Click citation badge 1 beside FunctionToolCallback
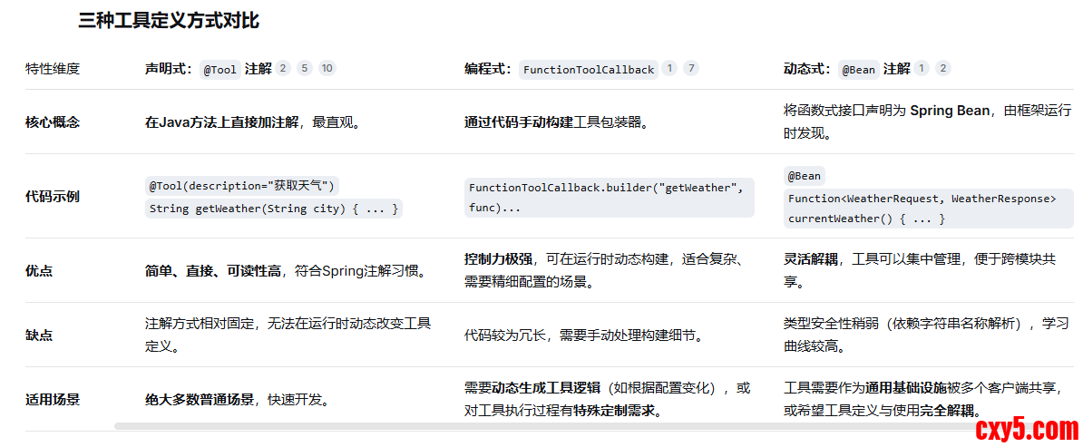The height and width of the screenshot is (447, 1083). pos(669,68)
